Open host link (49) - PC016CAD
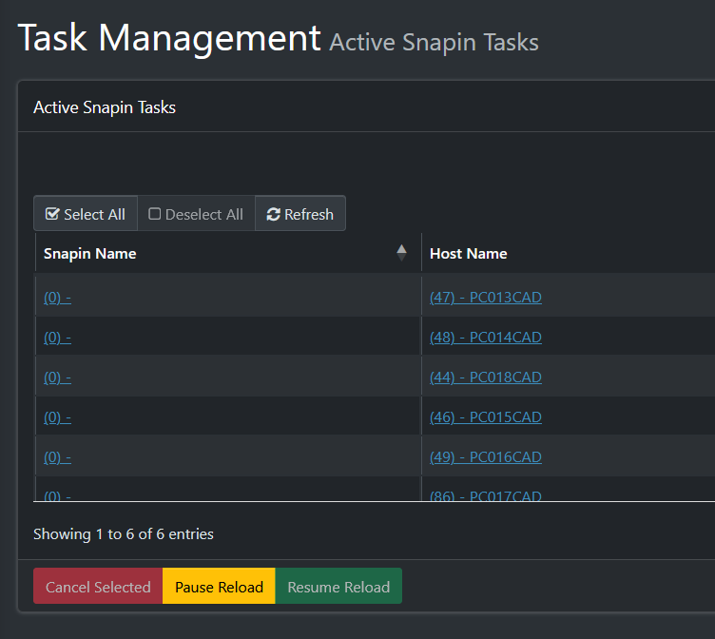 pos(486,457)
